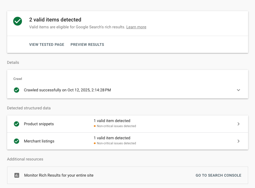
Task: Select the checkmark icon next to Merchant listings
Action: tap(16, 141)
